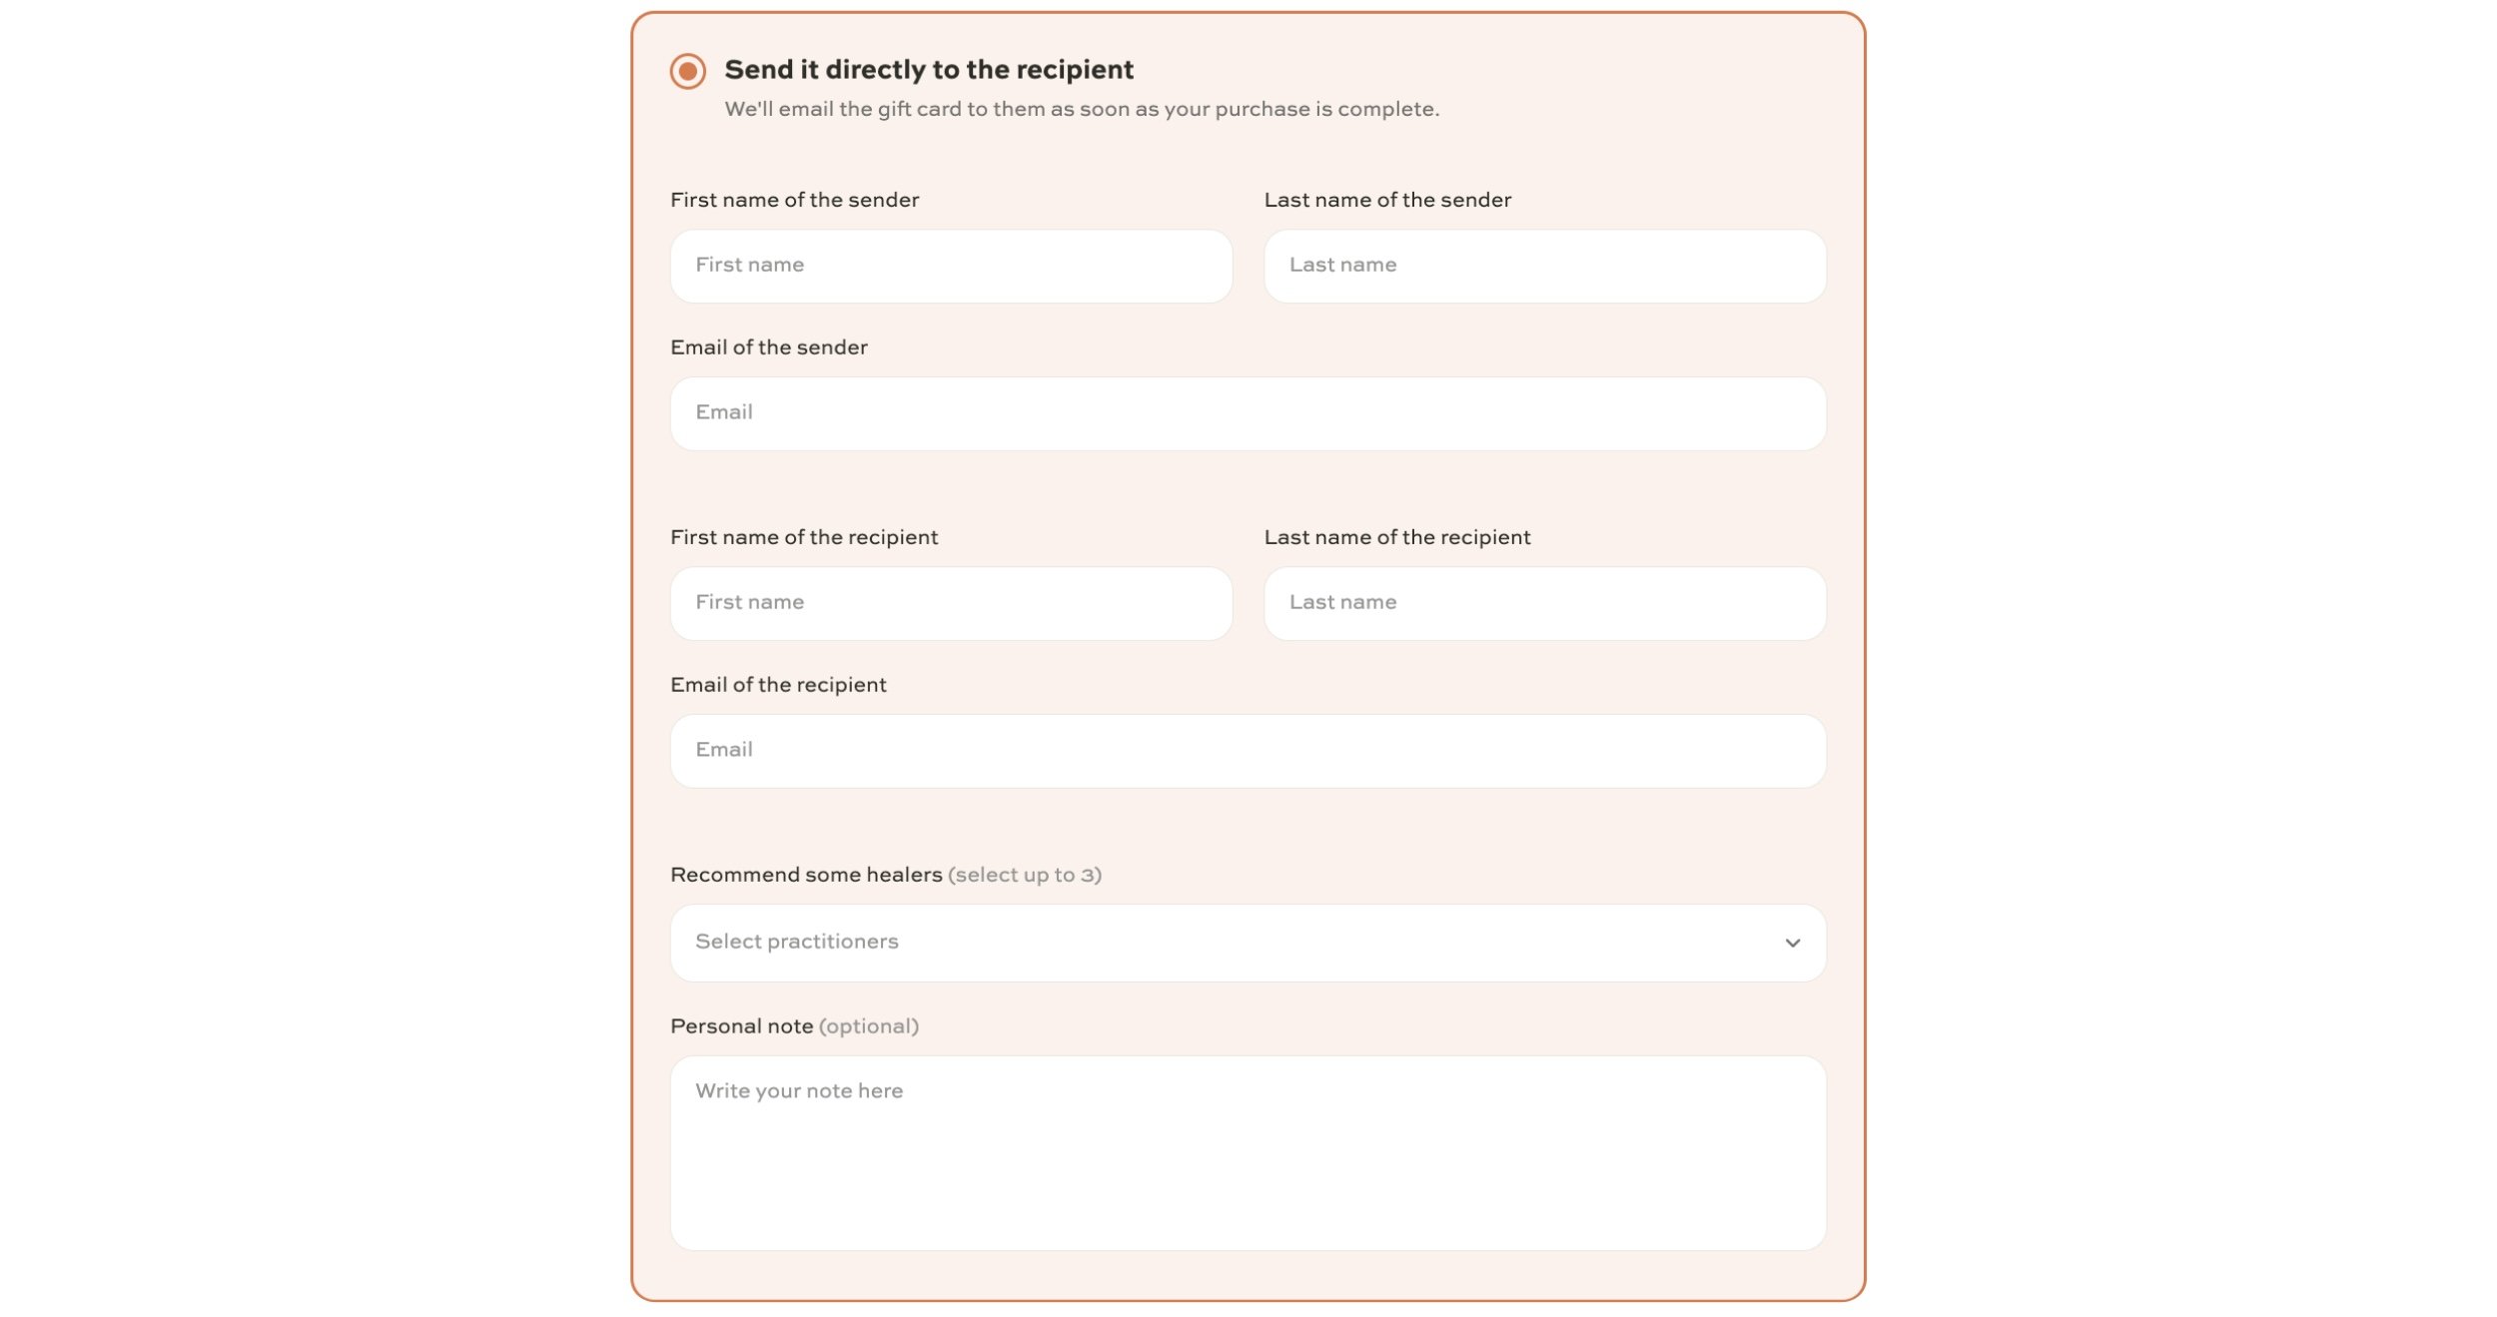Click the gift card email description text

[x=1082, y=109]
